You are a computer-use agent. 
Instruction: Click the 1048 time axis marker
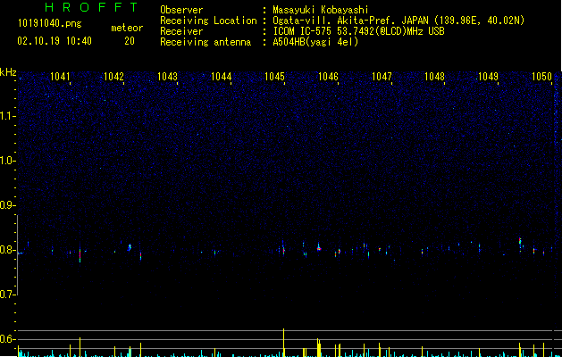(x=435, y=77)
